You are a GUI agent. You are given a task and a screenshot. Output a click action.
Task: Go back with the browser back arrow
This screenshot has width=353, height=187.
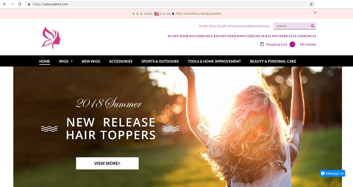click(5, 4)
